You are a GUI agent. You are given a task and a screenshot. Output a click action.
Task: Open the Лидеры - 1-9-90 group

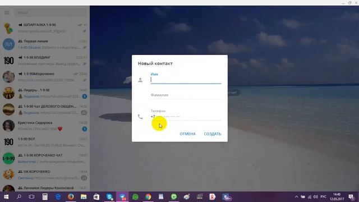coord(45,93)
